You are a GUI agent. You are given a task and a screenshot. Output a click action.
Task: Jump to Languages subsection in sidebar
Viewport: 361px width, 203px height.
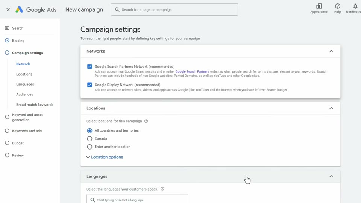(x=25, y=84)
